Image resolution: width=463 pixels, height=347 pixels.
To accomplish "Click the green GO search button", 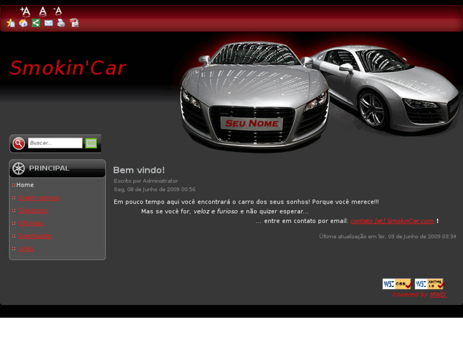I will [x=91, y=143].
